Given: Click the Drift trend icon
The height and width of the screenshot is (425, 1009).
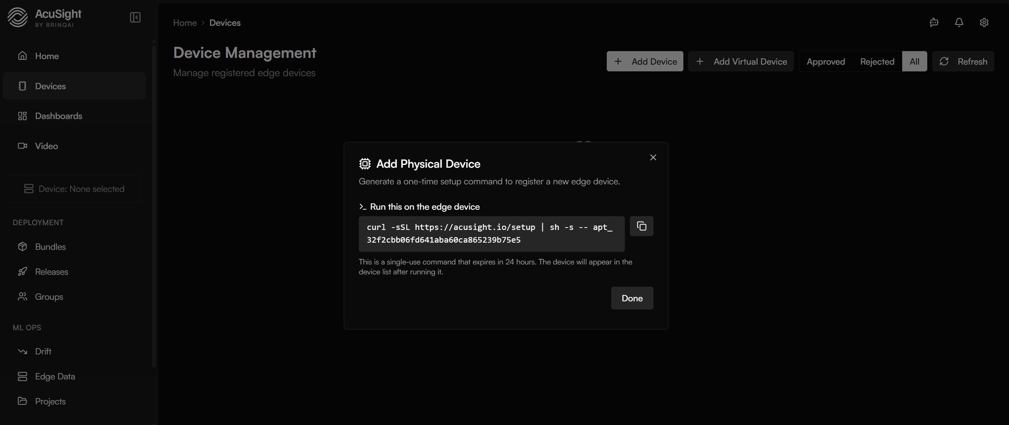Looking at the screenshot, I should coord(22,351).
